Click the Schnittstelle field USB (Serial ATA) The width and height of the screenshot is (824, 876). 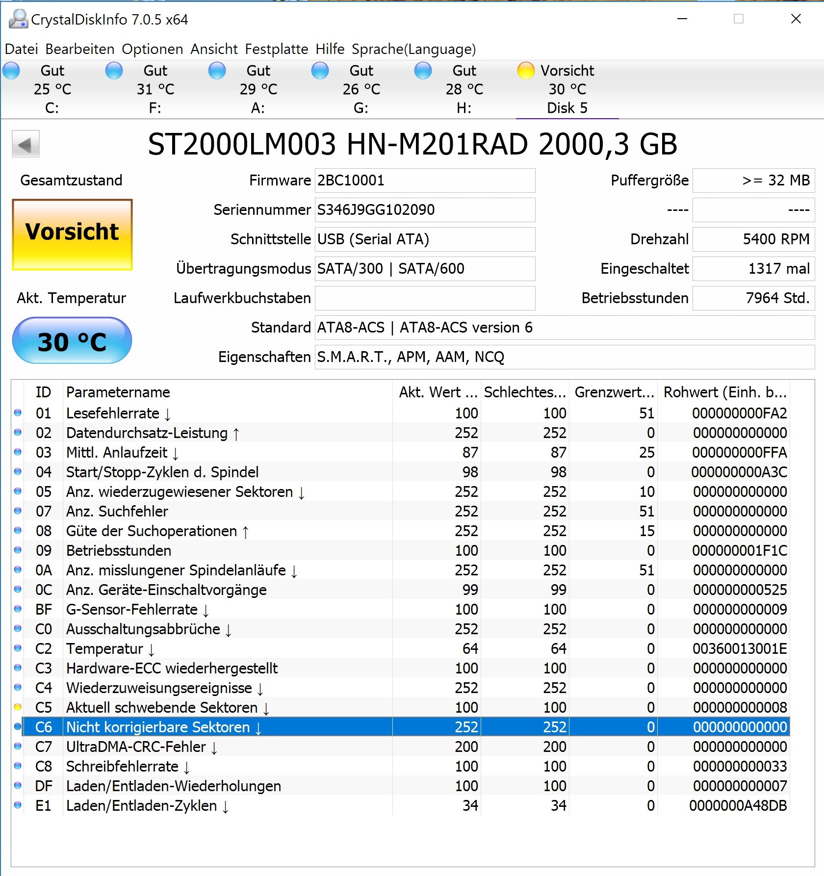425,239
